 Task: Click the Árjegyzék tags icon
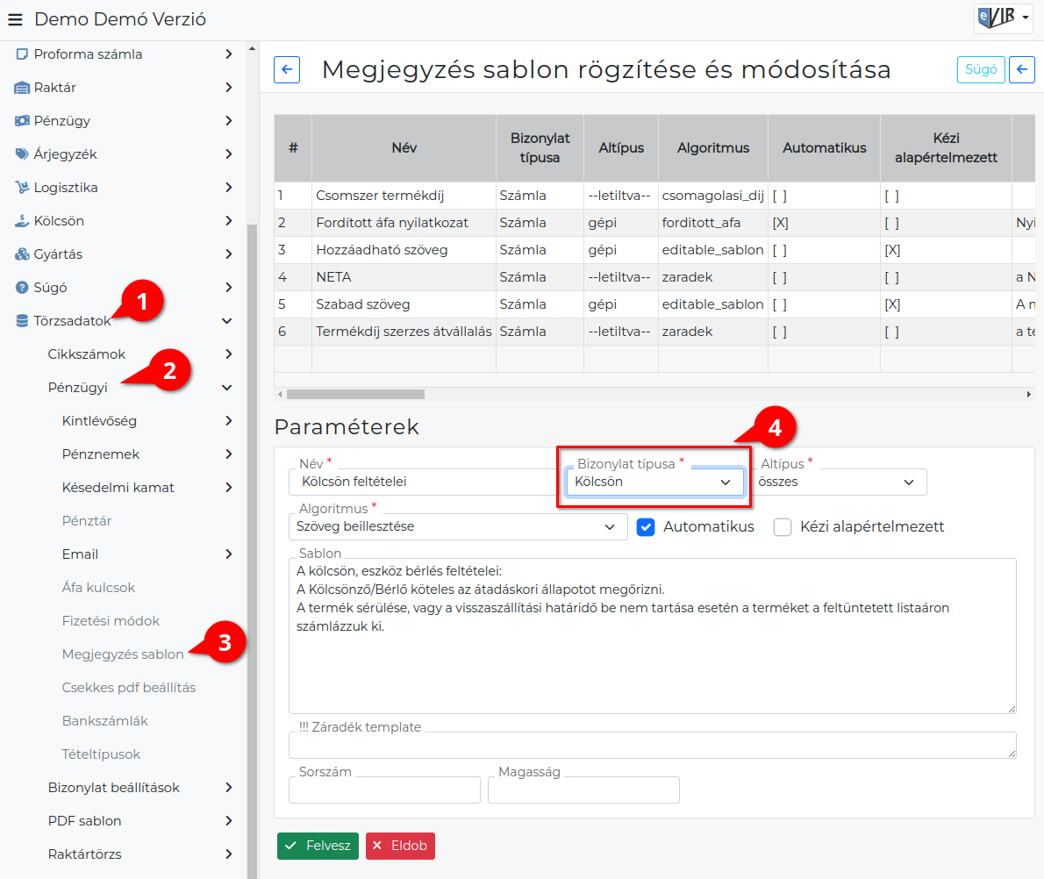pos(22,154)
